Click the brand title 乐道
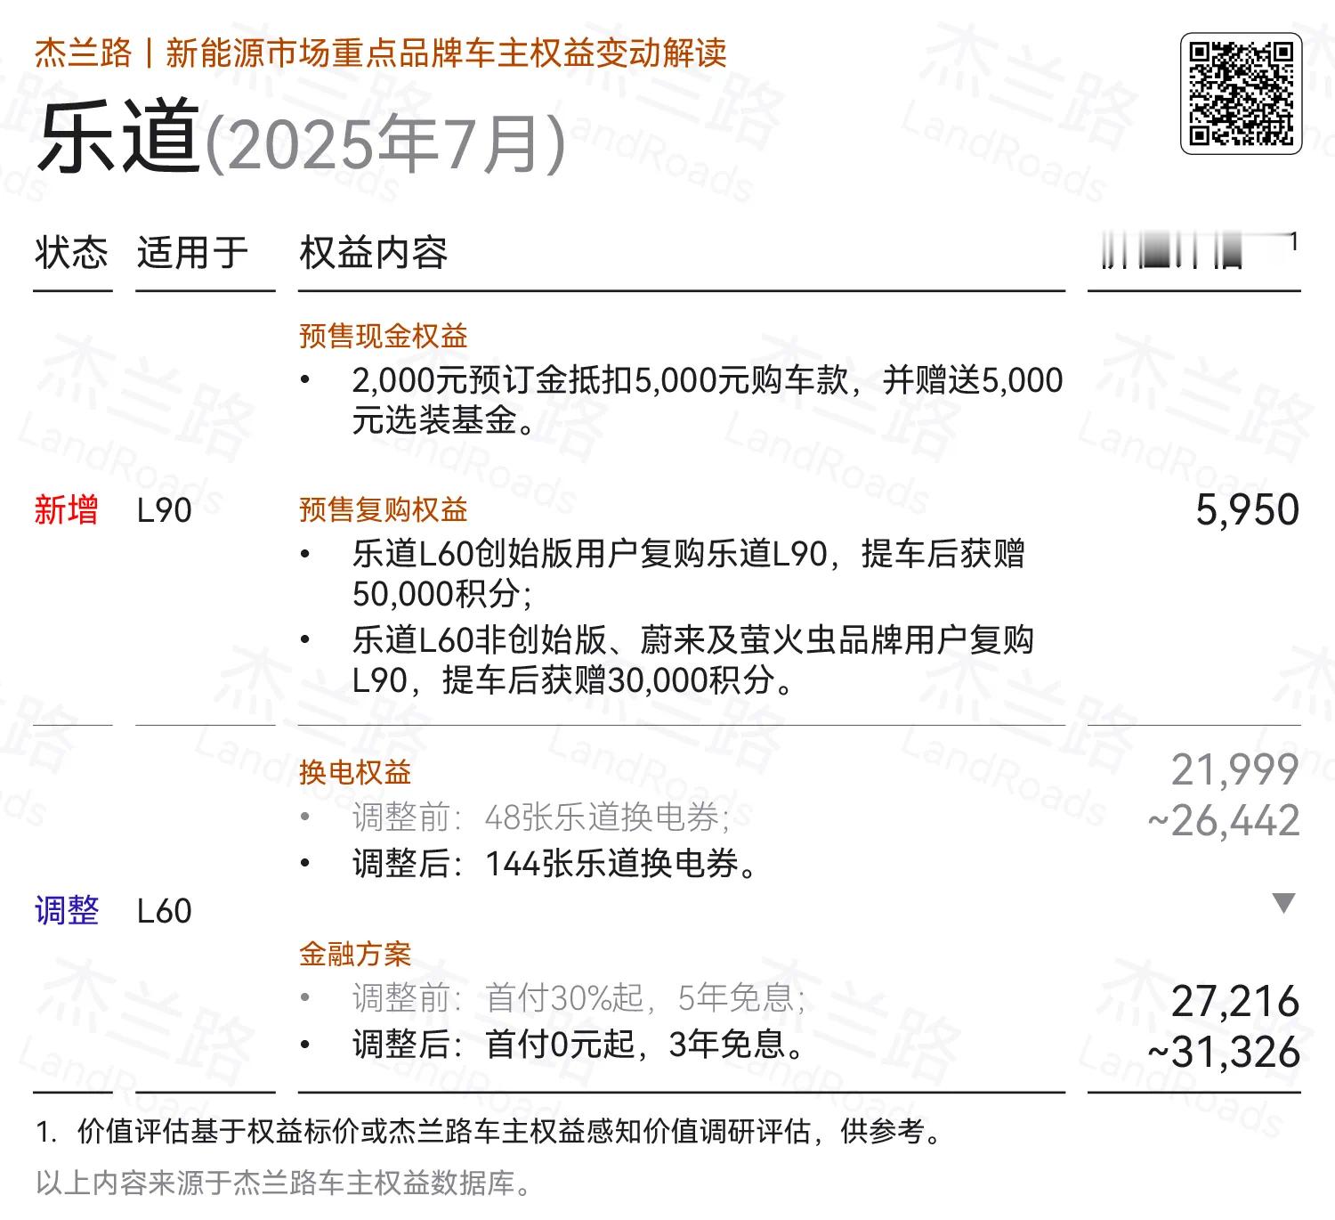1335x1220 pixels. click(x=117, y=138)
